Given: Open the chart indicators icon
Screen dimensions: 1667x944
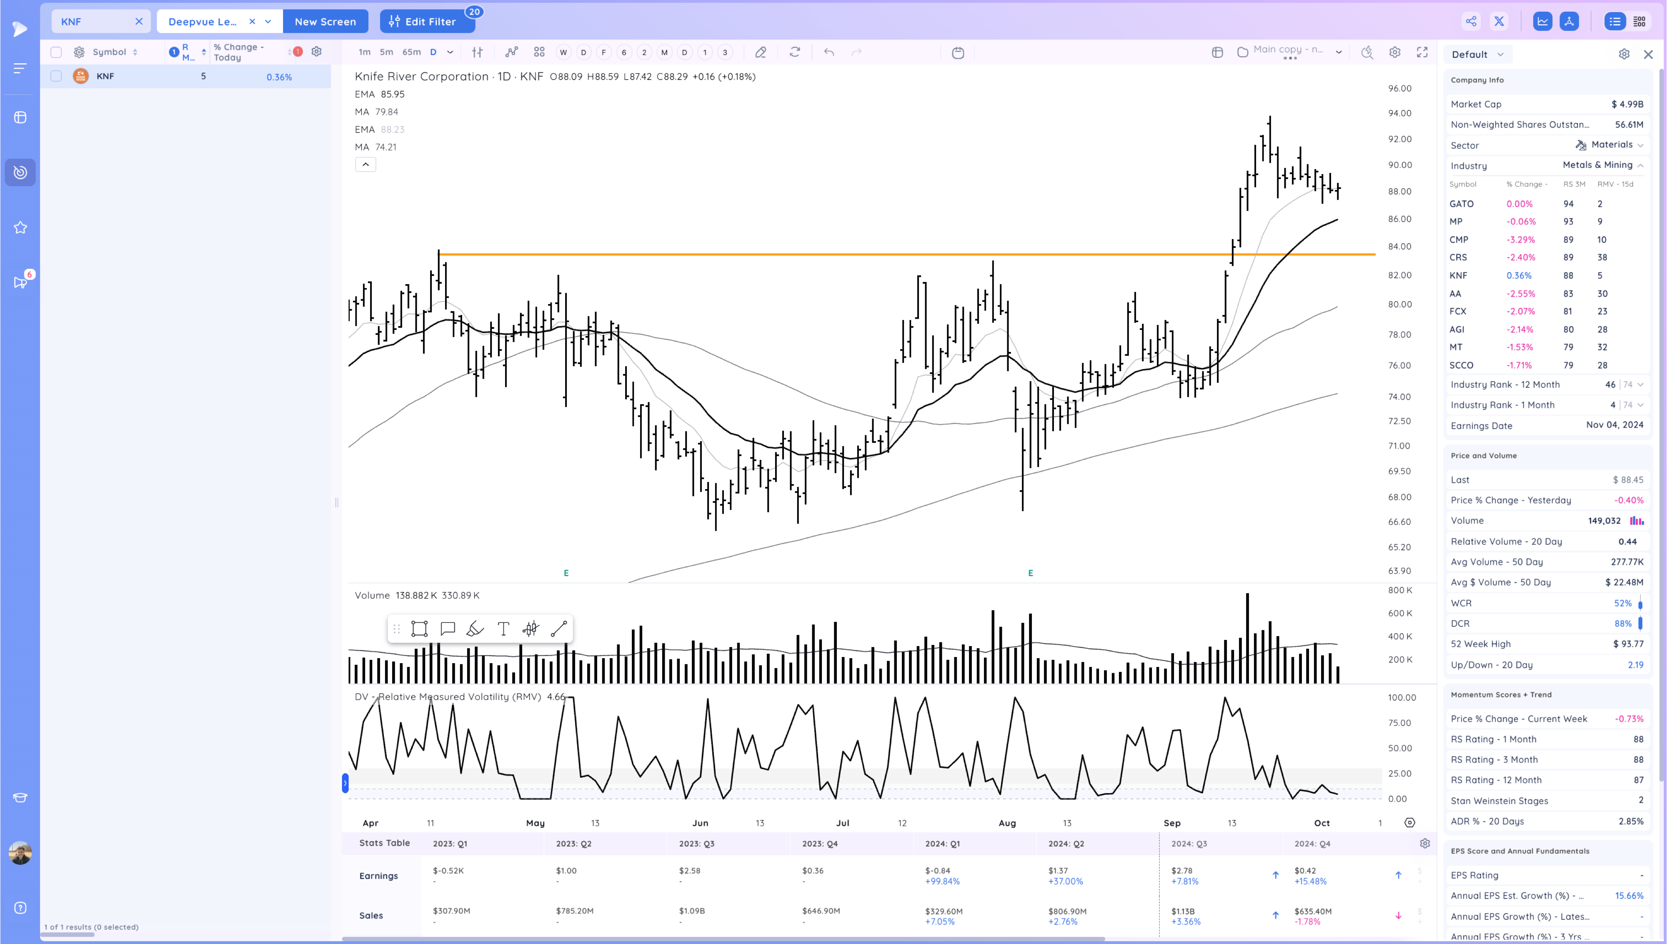Looking at the screenshot, I should tap(512, 52).
